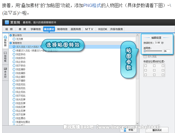The height and width of the screenshot is (133, 175).
Task: Click the 播放试试 button
Action: click(x=157, y=130)
